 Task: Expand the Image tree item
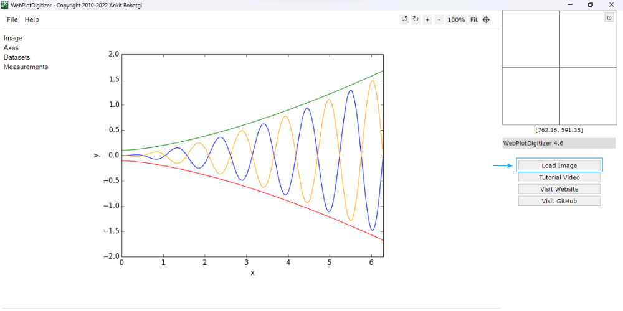coord(13,39)
